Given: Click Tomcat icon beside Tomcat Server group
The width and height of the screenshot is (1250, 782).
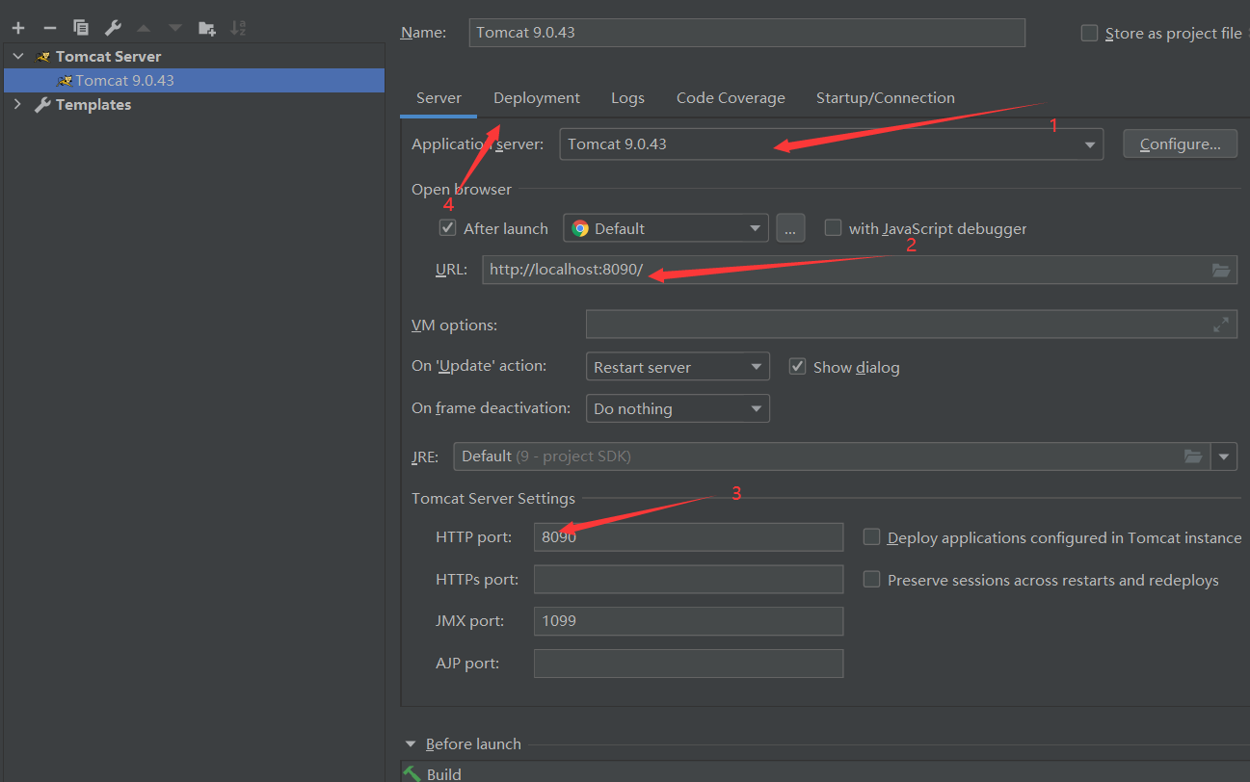Looking at the screenshot, I should tap(43, 57).
